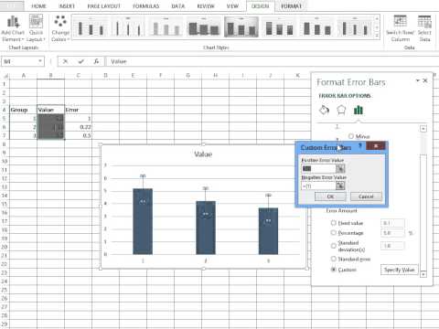Click Standard deviation amount field
The image size is (439, 329).
(392, 246)
